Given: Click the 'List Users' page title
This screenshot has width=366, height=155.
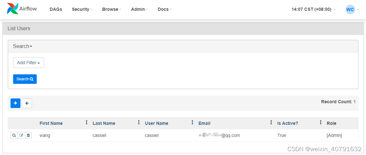Looking at the screenshot, I should [19, 29].
